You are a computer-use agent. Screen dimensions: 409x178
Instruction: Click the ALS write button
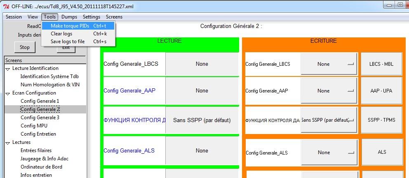pyautogui.click(x=382, y=152)
